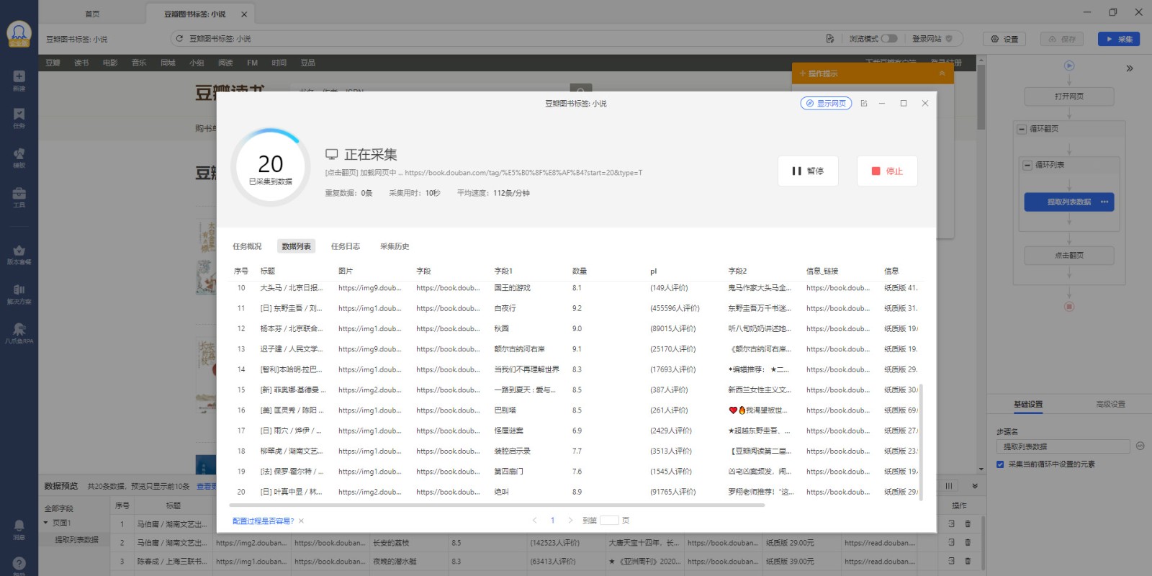Collapse the workflow panel with double-arrow icon
The image size is (1152, 576).
tap(1130, 68)
